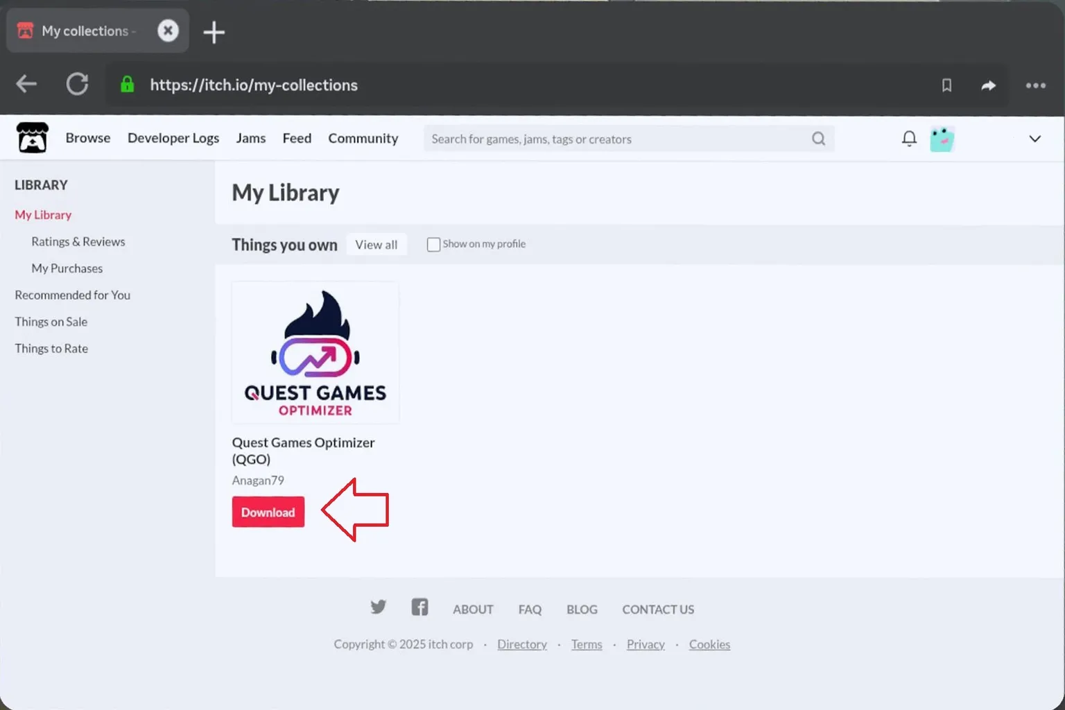Open the Twitter footer icon

(x=378, y=607)
